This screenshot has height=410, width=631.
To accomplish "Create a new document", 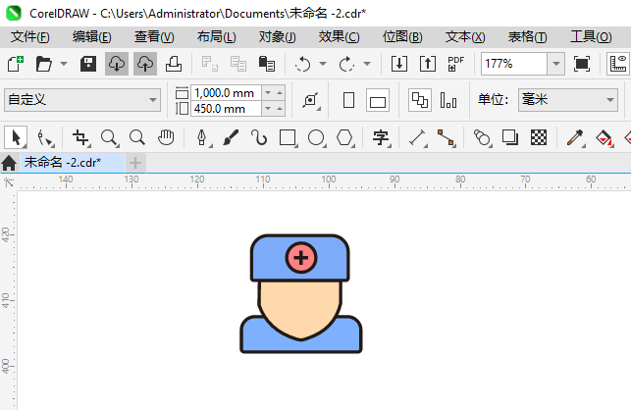I will point(16,64).
